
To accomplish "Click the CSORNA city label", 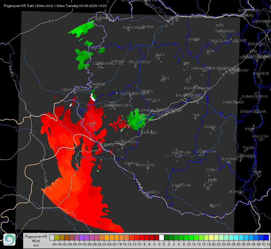I will coord(147,27).
